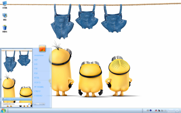The image size is (181, 113).
Task: Open Computer from the Start menu
Action: [x=37, y=78]
